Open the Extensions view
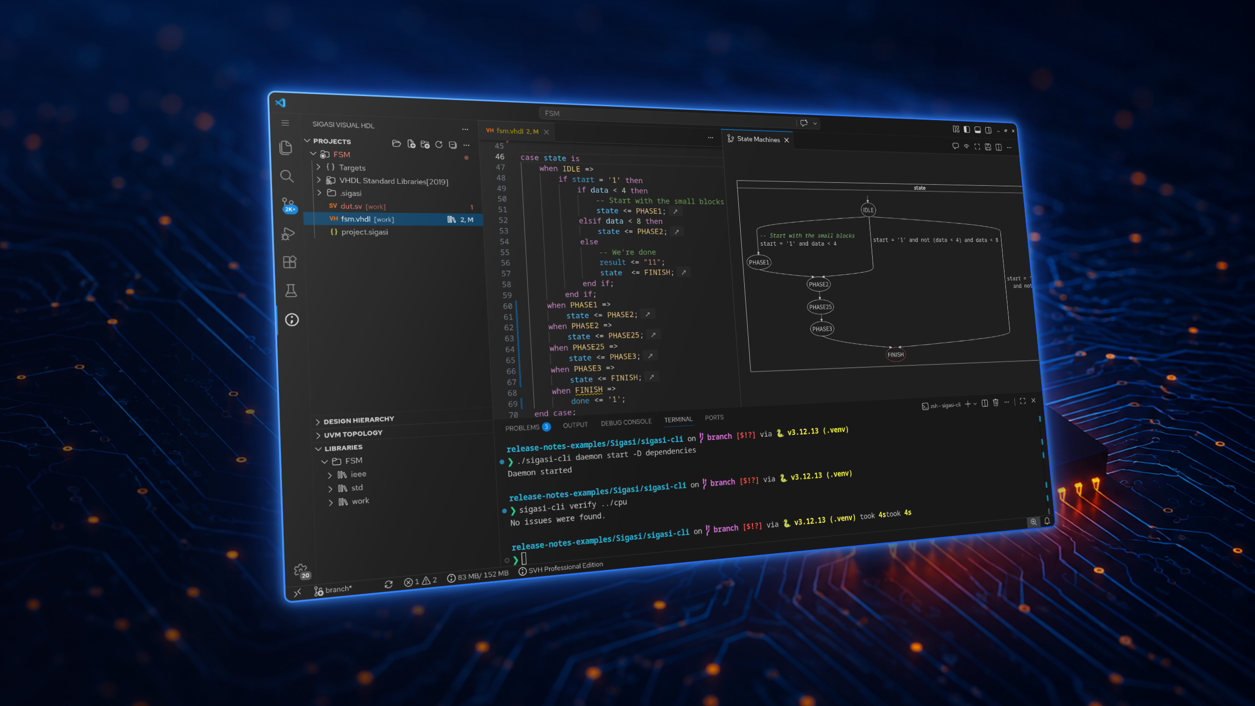The height and width of the screenshot is (706, 1255). click(x=290, y=262)
